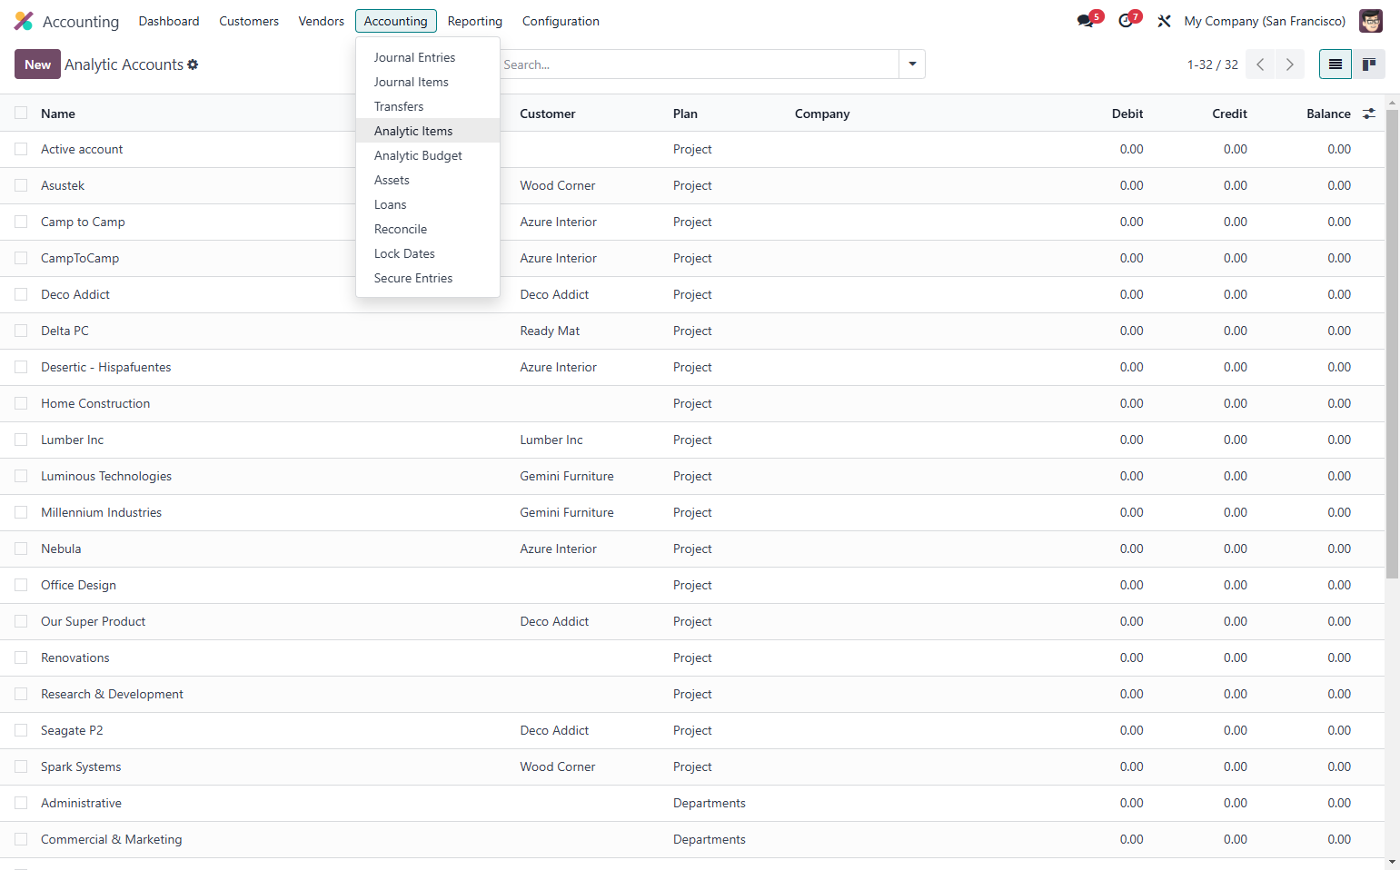Click Gemini Furniture in Luminous Technologies row
The image size is (1400, 870).
tap(567, 476)
